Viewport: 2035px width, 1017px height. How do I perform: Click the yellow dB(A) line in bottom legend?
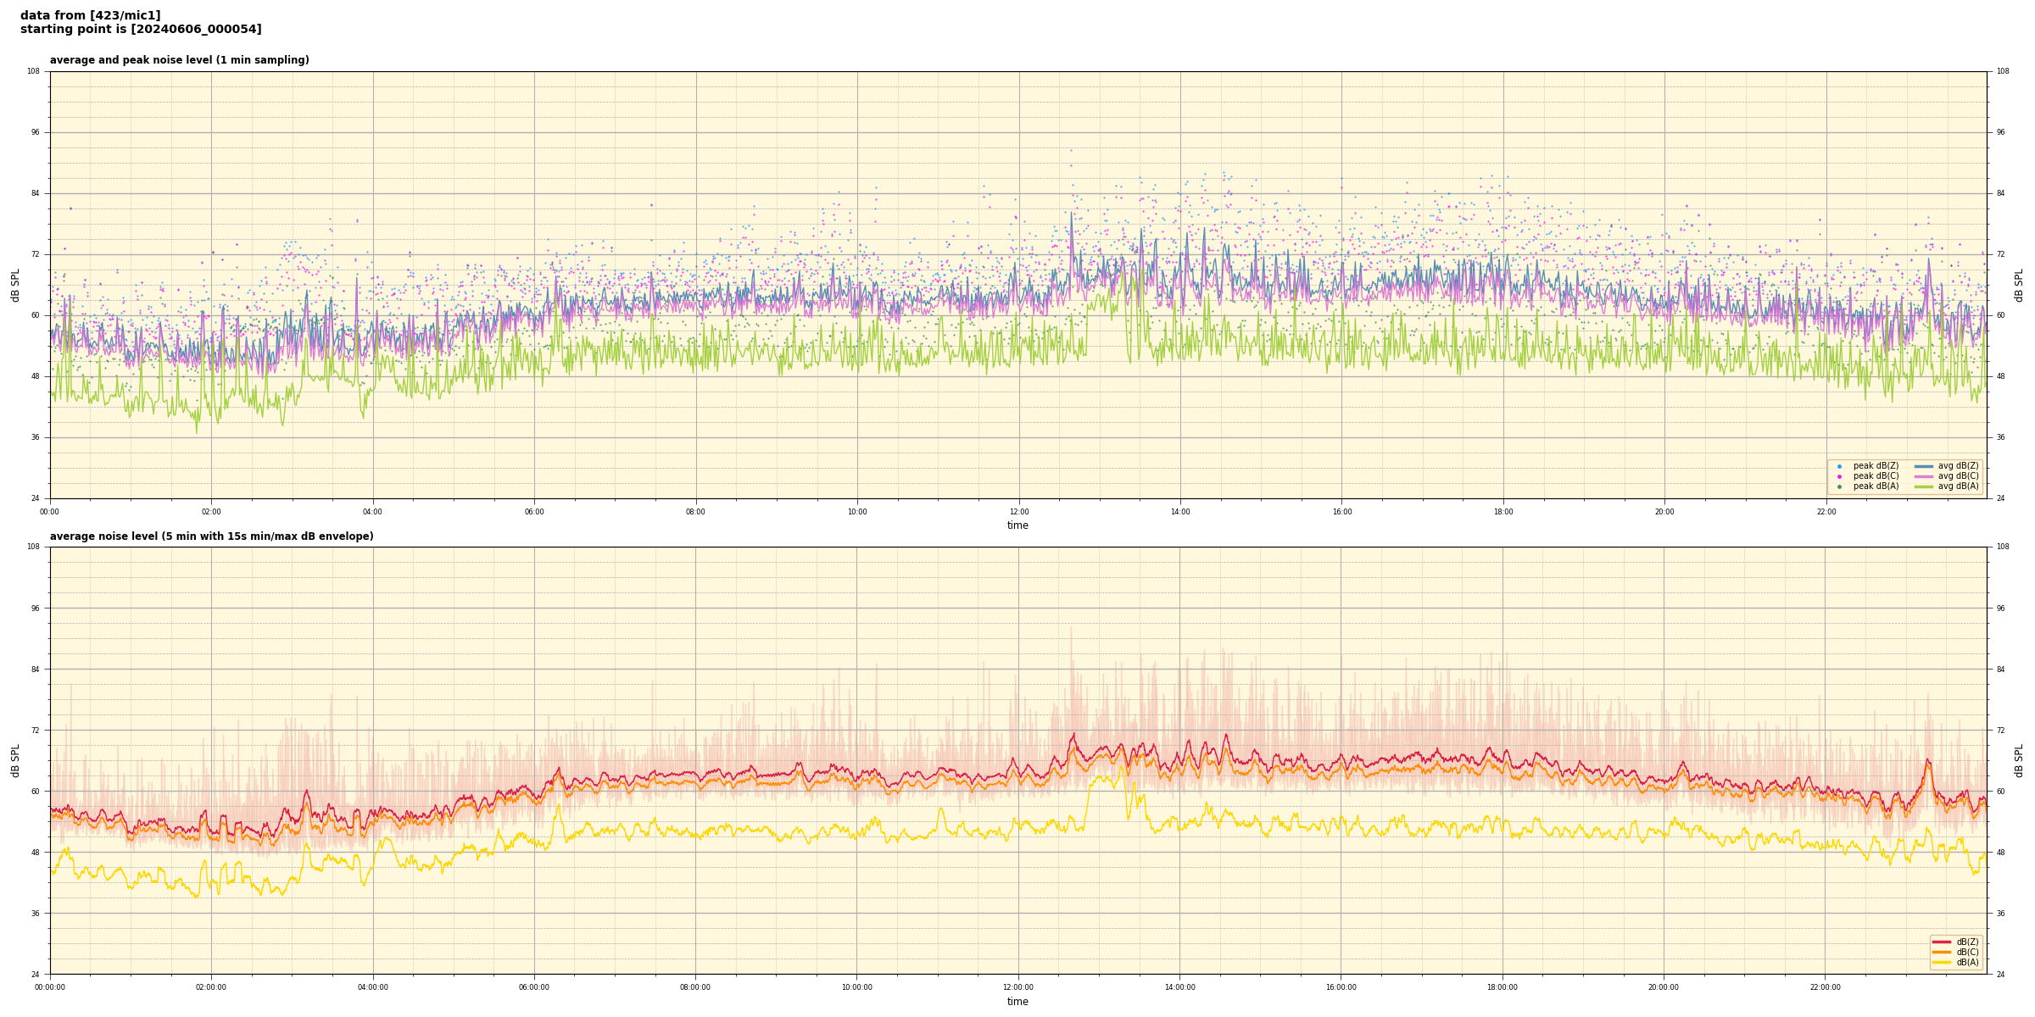(x=1942, y=962)
